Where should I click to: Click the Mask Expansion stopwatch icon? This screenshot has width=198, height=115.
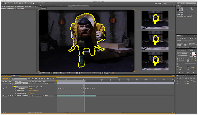[x=16, y=94]
